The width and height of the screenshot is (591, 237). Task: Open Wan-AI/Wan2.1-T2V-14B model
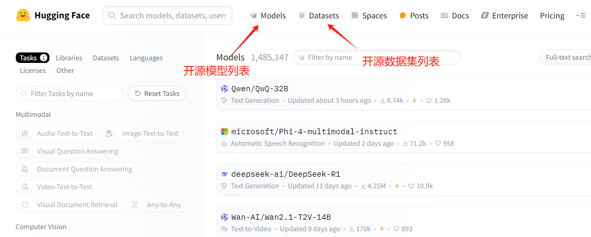(281, 217)
